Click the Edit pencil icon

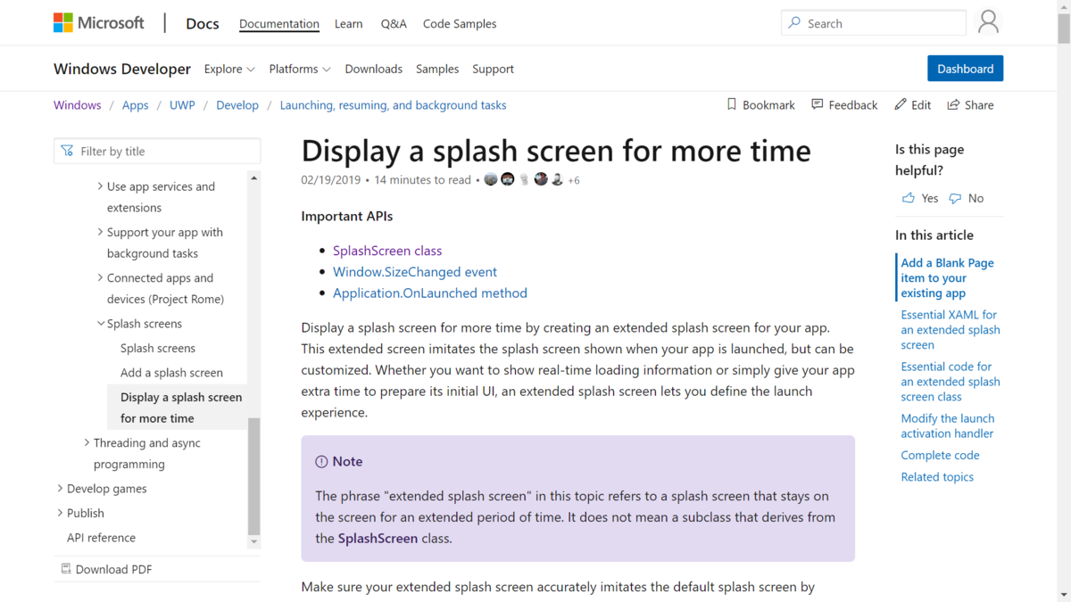pyautogui.click(x=901, y=104)
